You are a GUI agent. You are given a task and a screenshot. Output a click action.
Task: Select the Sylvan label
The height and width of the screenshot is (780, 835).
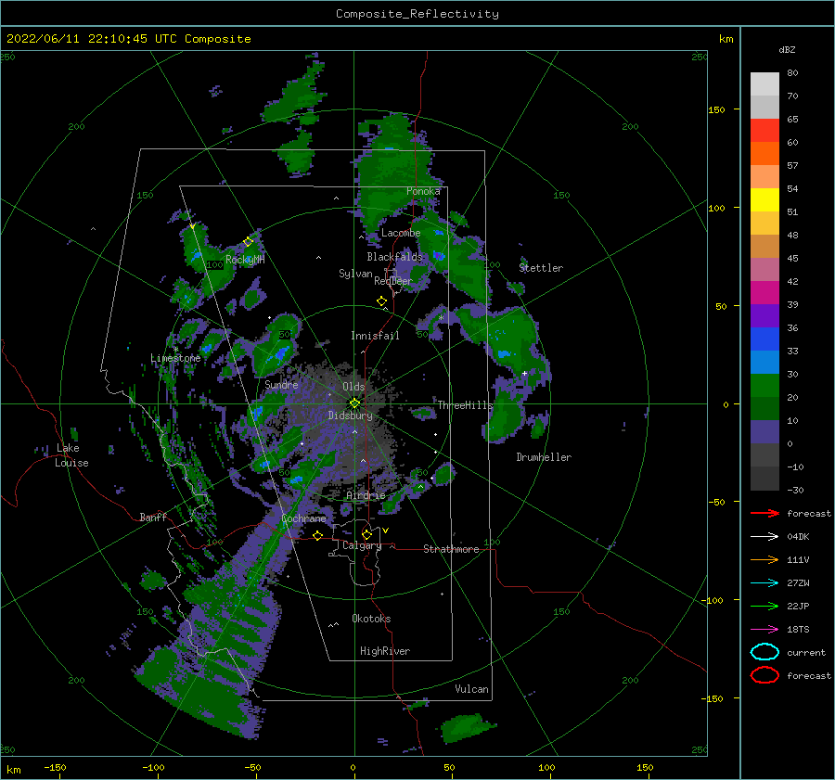(x=355, y=274)
